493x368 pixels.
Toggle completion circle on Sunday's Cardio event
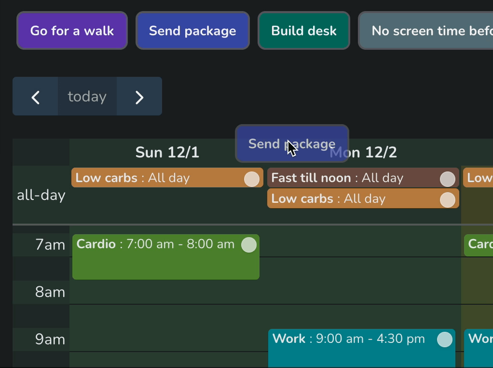point(249,245)
